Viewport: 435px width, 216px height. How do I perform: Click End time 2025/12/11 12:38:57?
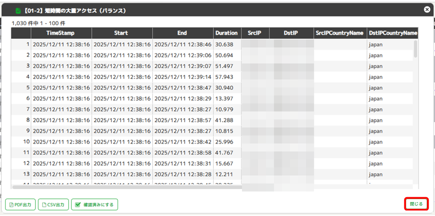coord(183,120)
